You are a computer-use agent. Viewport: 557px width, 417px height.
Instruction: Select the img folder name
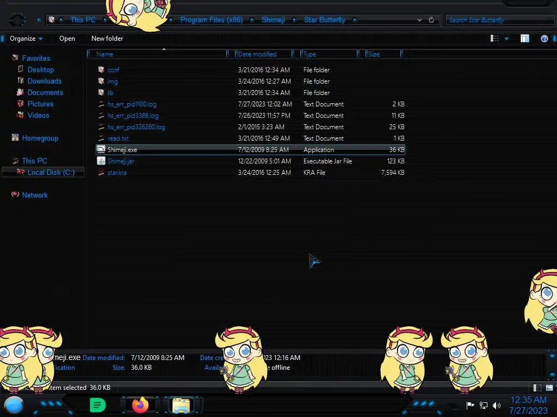[112, 81]
